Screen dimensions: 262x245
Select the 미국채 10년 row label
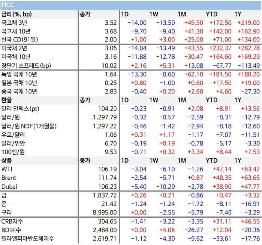(x=16, y=57)
